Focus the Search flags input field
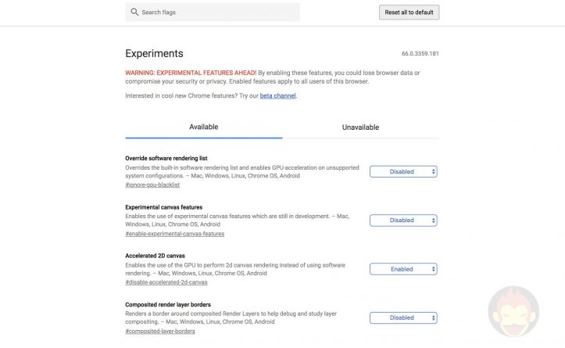Viewport: 565px width, 348px height. coord(219,13)
